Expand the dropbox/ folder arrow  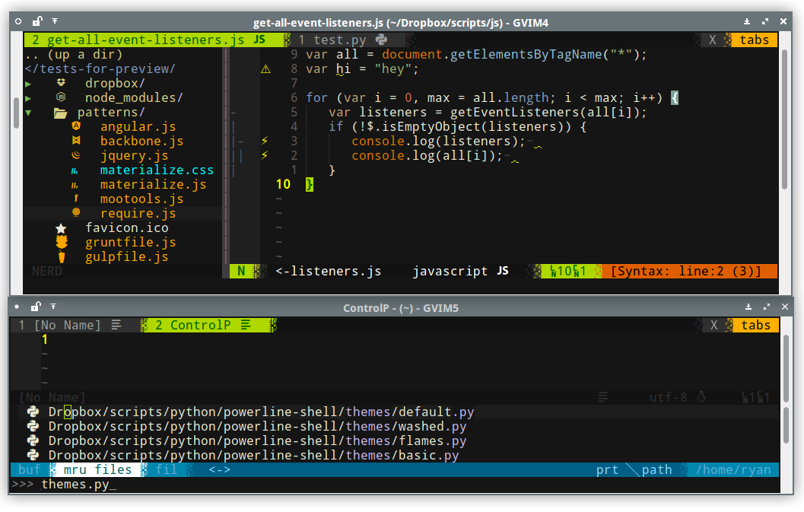pos(28,84)
